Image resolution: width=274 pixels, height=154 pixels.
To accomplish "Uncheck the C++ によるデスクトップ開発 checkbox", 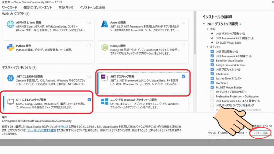I will click(89, 99).
